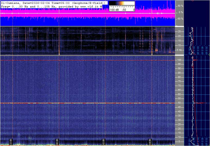Viewport: 210px width, 146px height.
Task: Select the -50 % amplitude scale label
Action: 180,19
